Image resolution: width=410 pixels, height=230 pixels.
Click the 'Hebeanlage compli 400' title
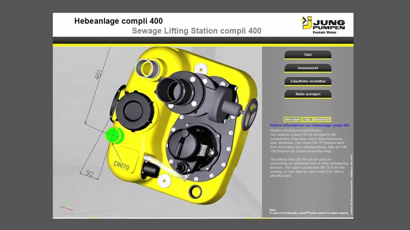coord(119,21)
